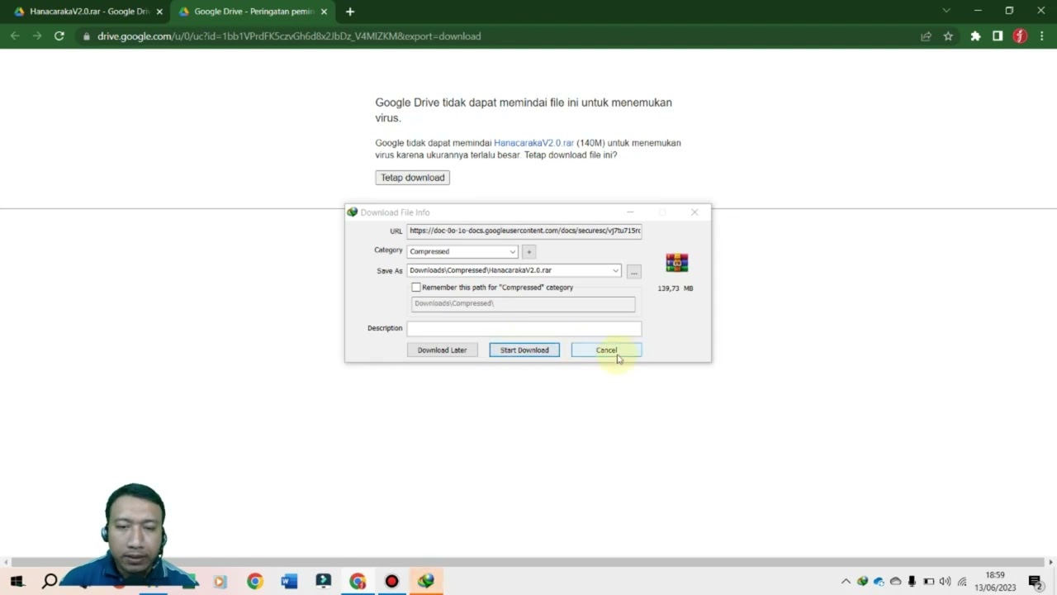Open the tab search chevron in title bar
The width and height of the screenshot is (1057, 595).
point(946,11)
